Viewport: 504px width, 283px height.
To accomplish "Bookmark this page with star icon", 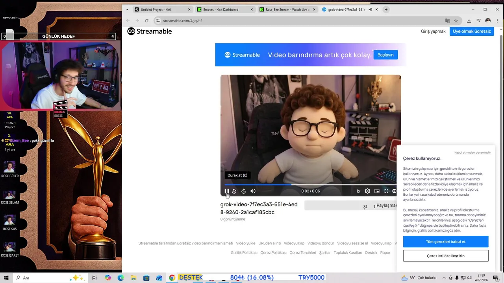I will tap(456, 20).
